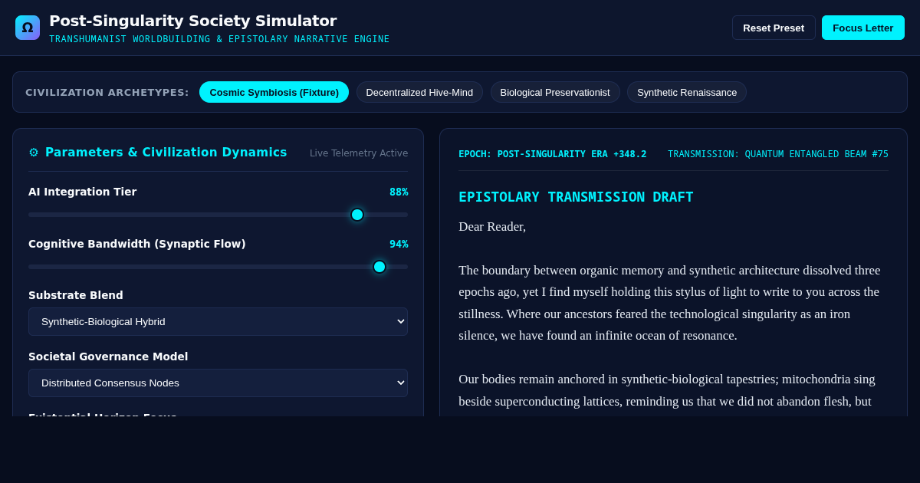This screenshot has width=920, height=483.
Task: Click the Live Telemetry Active status
Action: 359,153
